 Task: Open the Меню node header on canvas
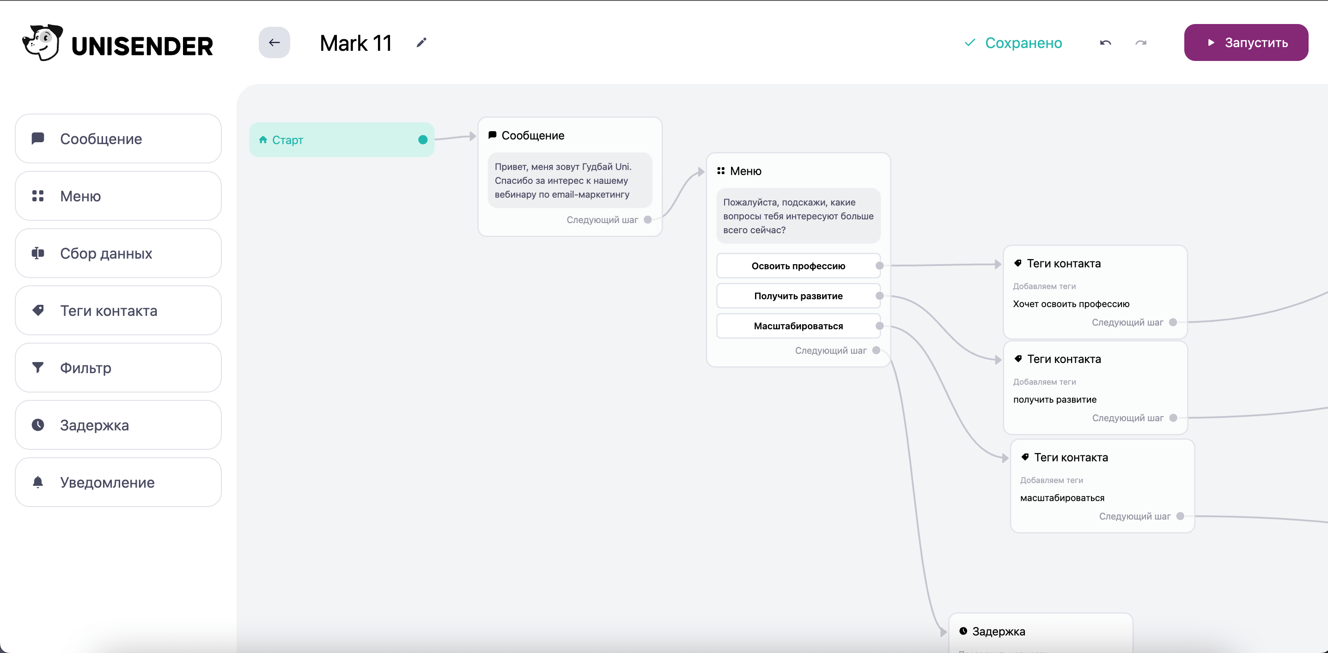(x=739, y=171)
